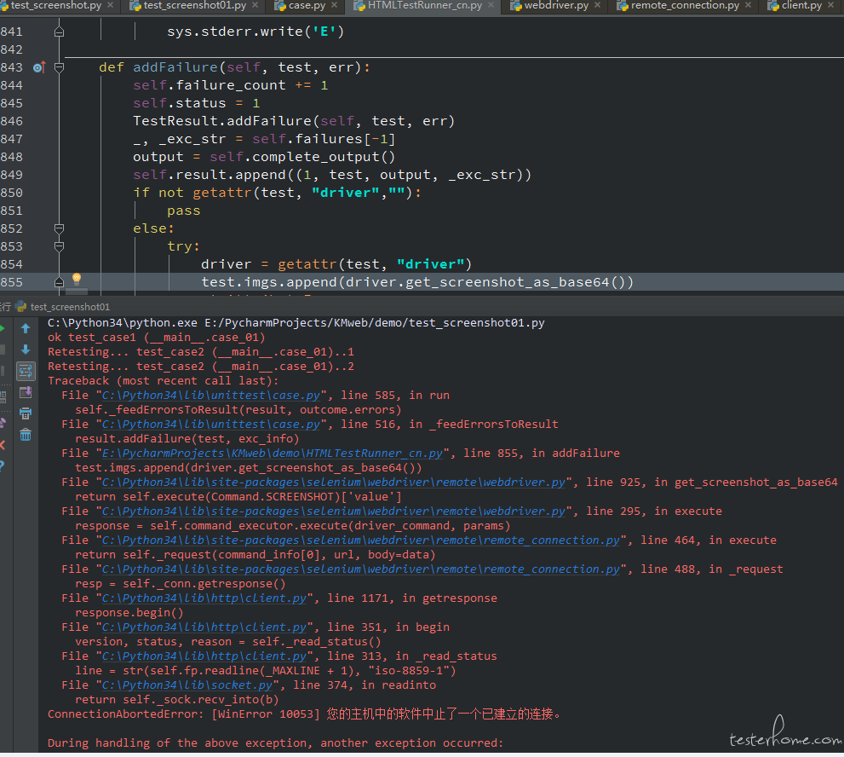Click 'response.begin()' console line
The width and height of the screenshot is (844, 757).
[129, 613]
